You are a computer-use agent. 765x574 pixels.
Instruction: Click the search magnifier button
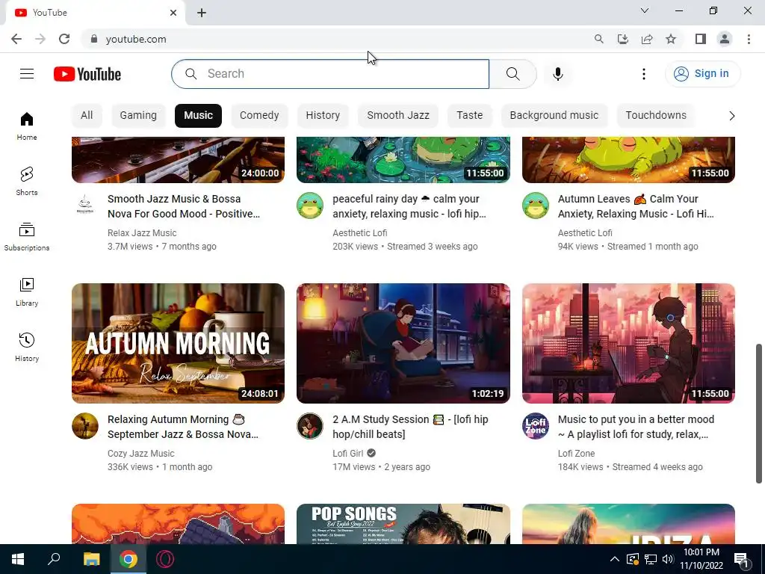point(512,74)
